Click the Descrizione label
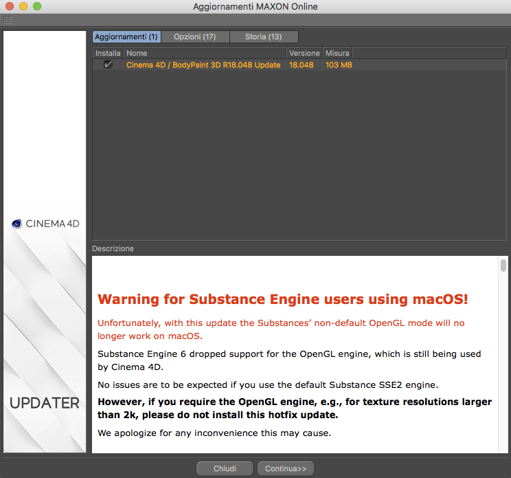511x478 pixels. [x=113, y=248]
